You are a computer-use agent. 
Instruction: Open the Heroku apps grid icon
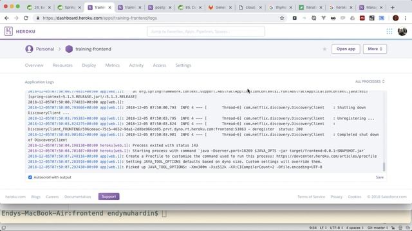coord(389,31)
